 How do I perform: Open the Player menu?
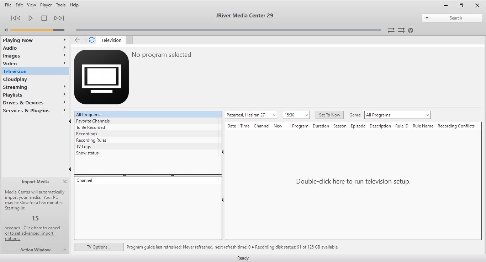pos(46,5)
